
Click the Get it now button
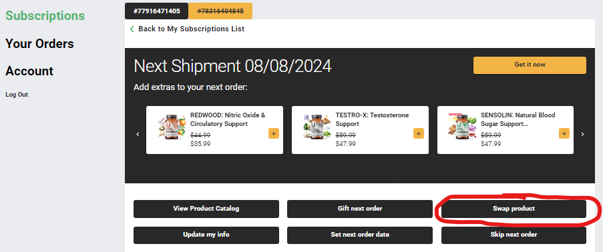point(530,65)
